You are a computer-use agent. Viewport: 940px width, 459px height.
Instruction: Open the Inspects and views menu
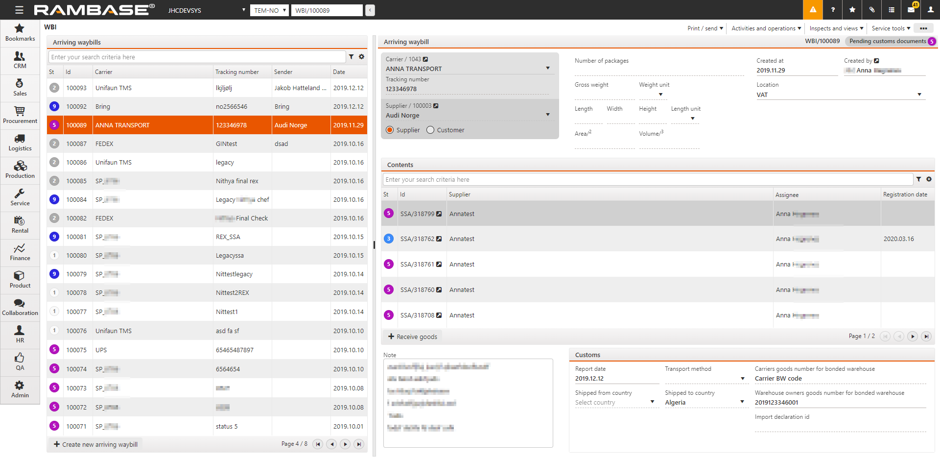point(836,28)
